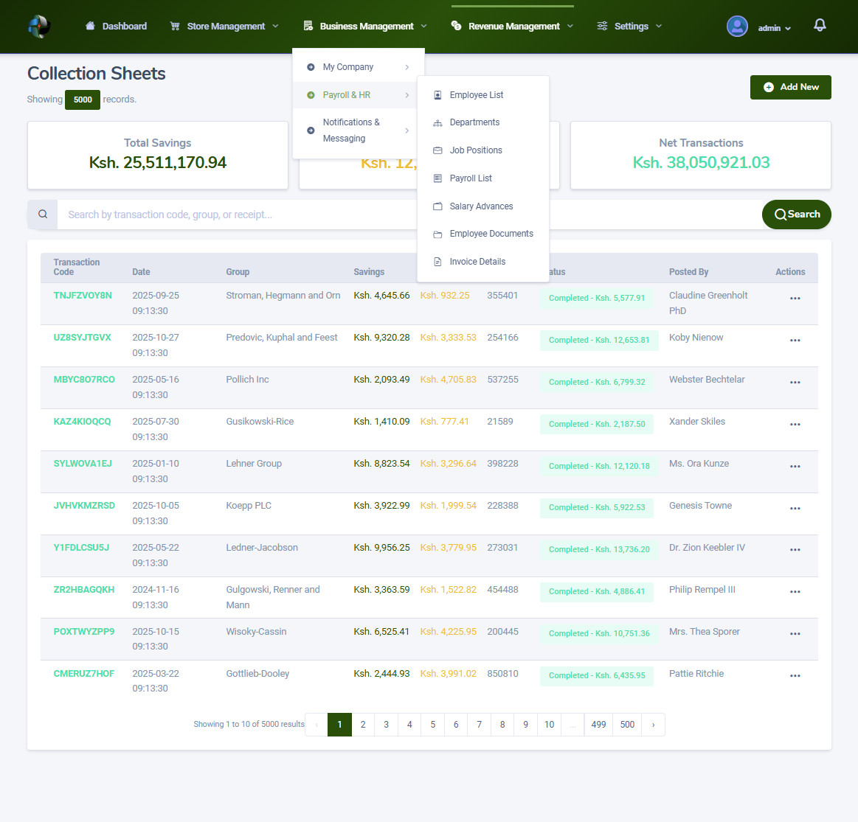Open the actions ellipsis for TNJFZVOY8N row
858x822 pixels.
coord(795,298)
